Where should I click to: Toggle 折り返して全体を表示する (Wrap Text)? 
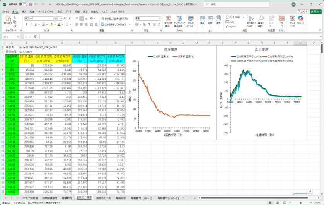(x=114, y=19)
